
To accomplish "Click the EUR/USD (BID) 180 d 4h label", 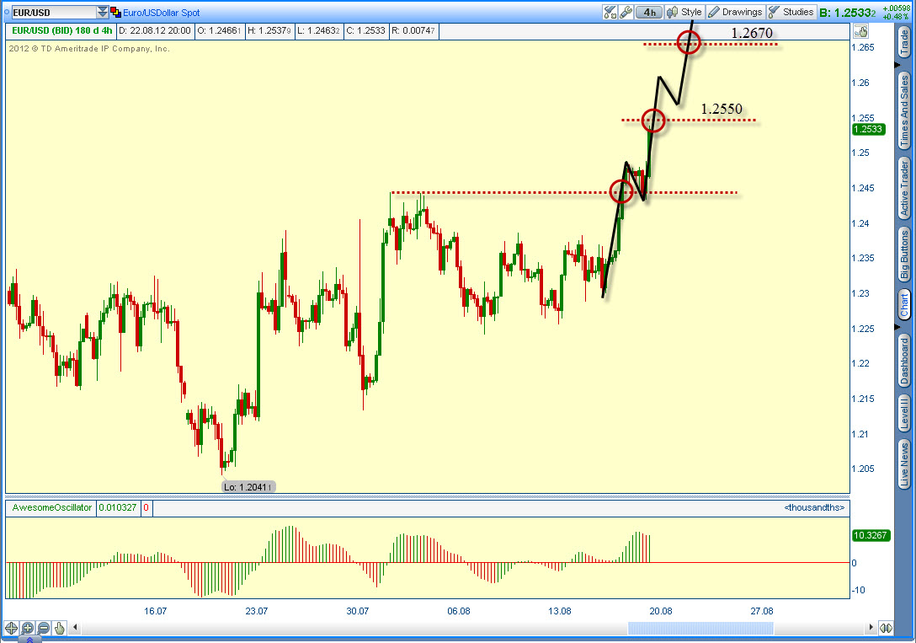I will [62, 31].
